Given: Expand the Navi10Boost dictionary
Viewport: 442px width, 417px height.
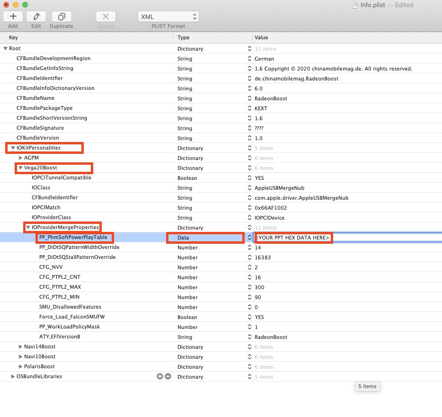Looking at the screenshot, I should tap(20, 356).
